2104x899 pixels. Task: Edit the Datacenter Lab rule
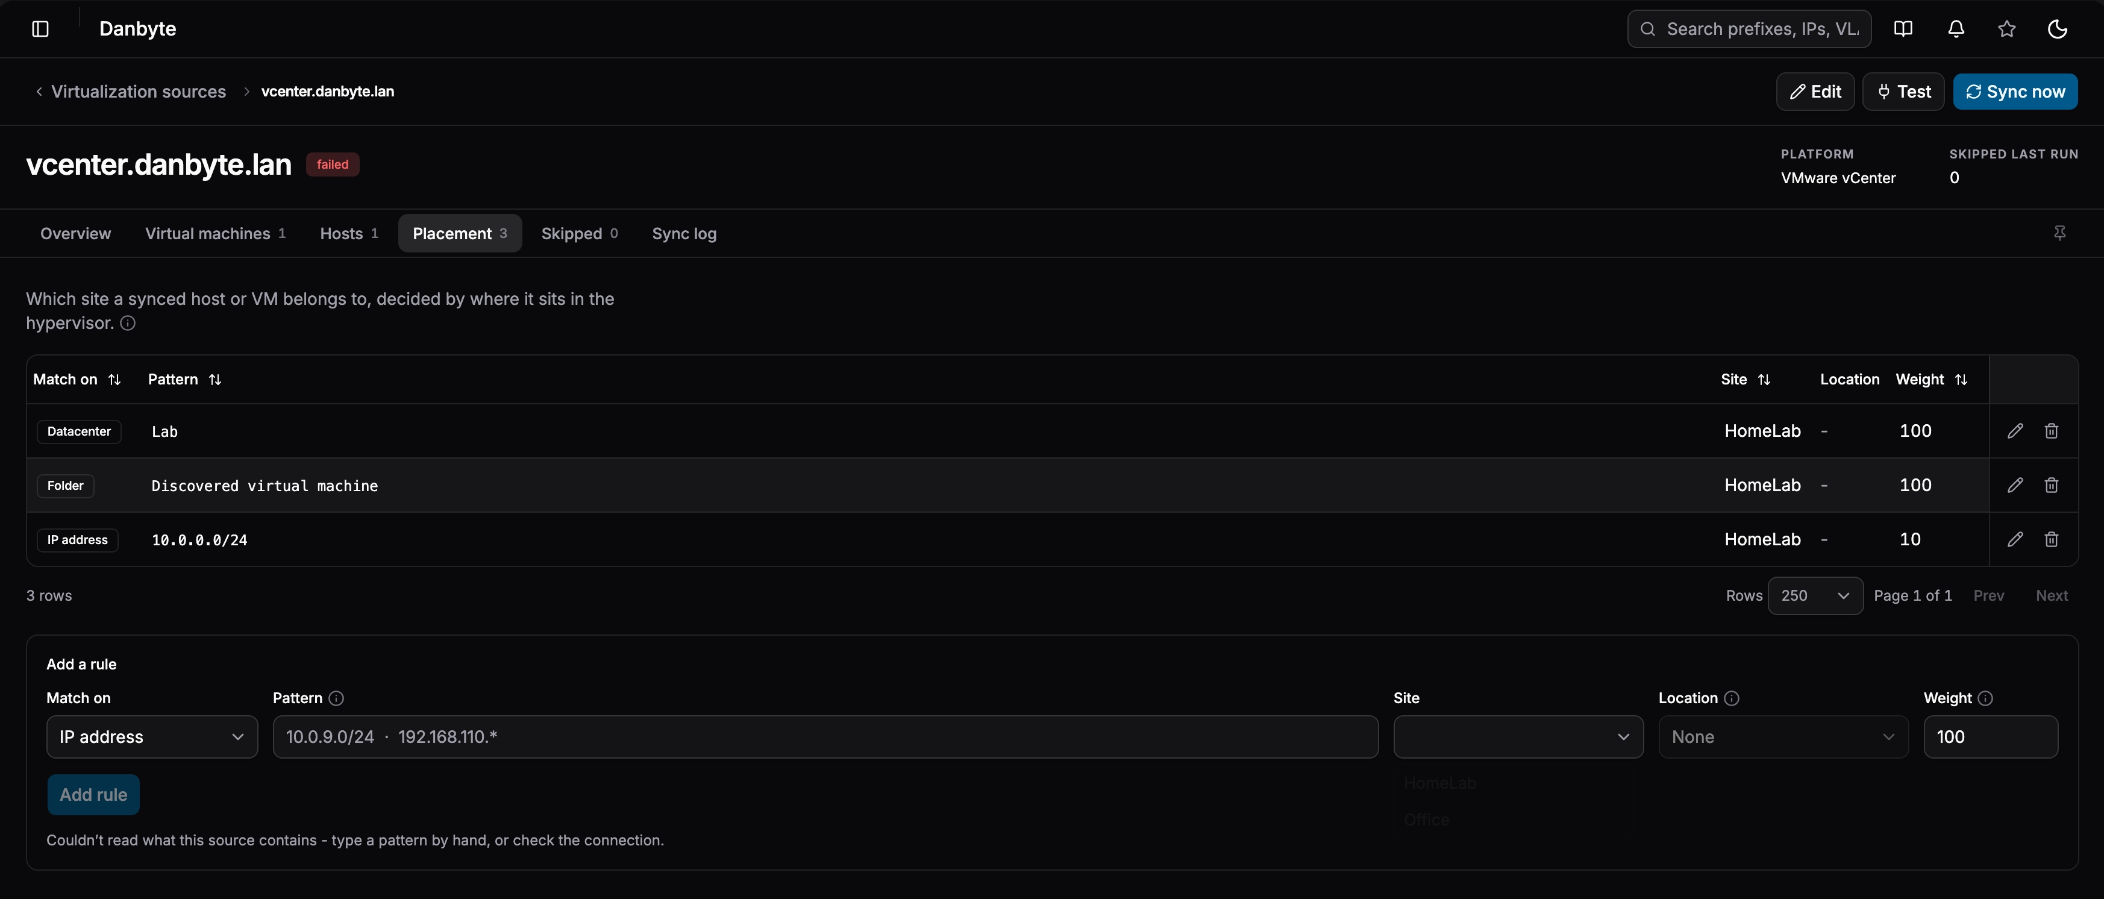click(x=2015, y=430)
